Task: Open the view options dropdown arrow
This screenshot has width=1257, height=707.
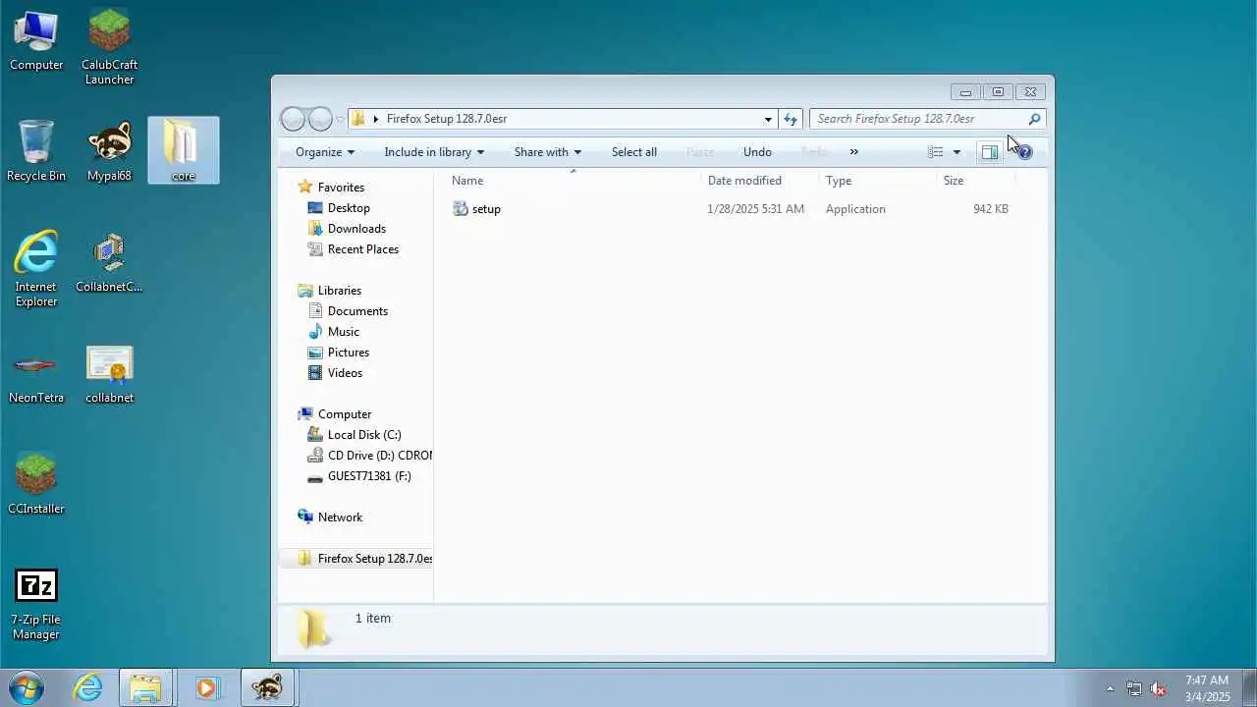Action: 956,152
